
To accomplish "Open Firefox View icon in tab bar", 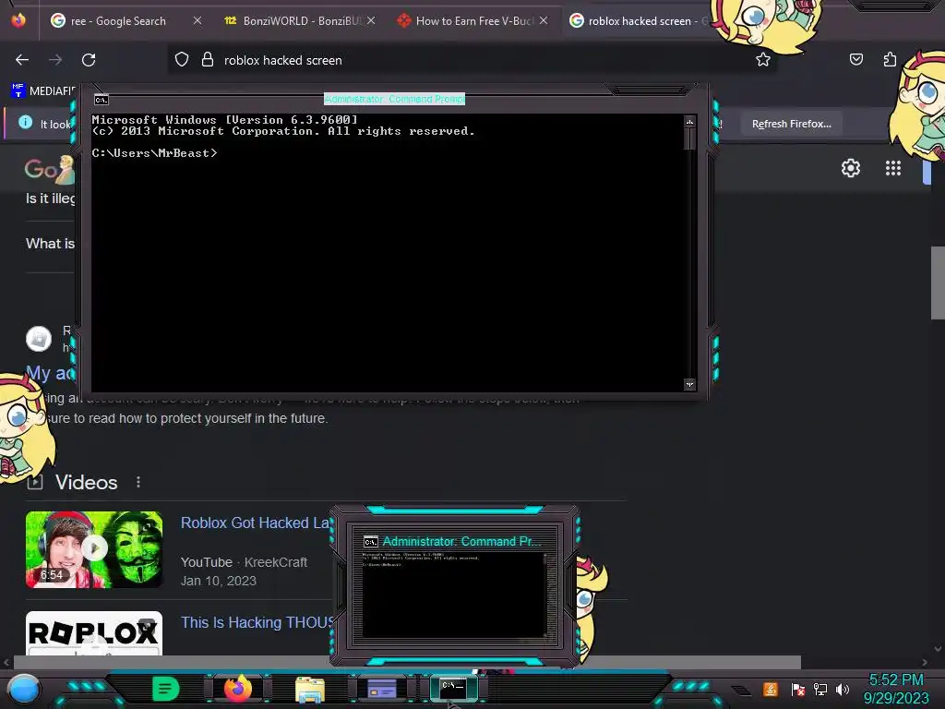I will (x=18, y=20).
